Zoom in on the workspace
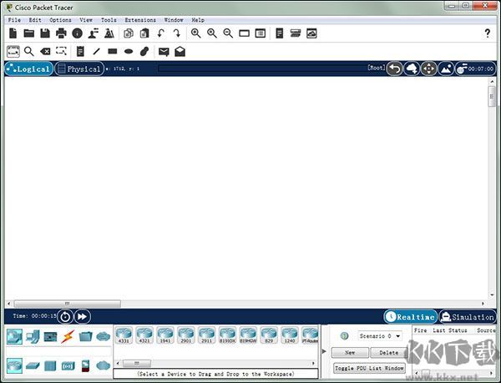501x383 pixels. click(196, 33)
